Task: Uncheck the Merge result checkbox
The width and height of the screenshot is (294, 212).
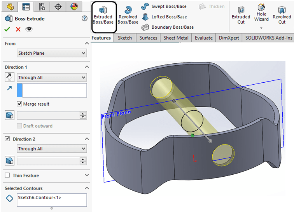Action: 19,104
